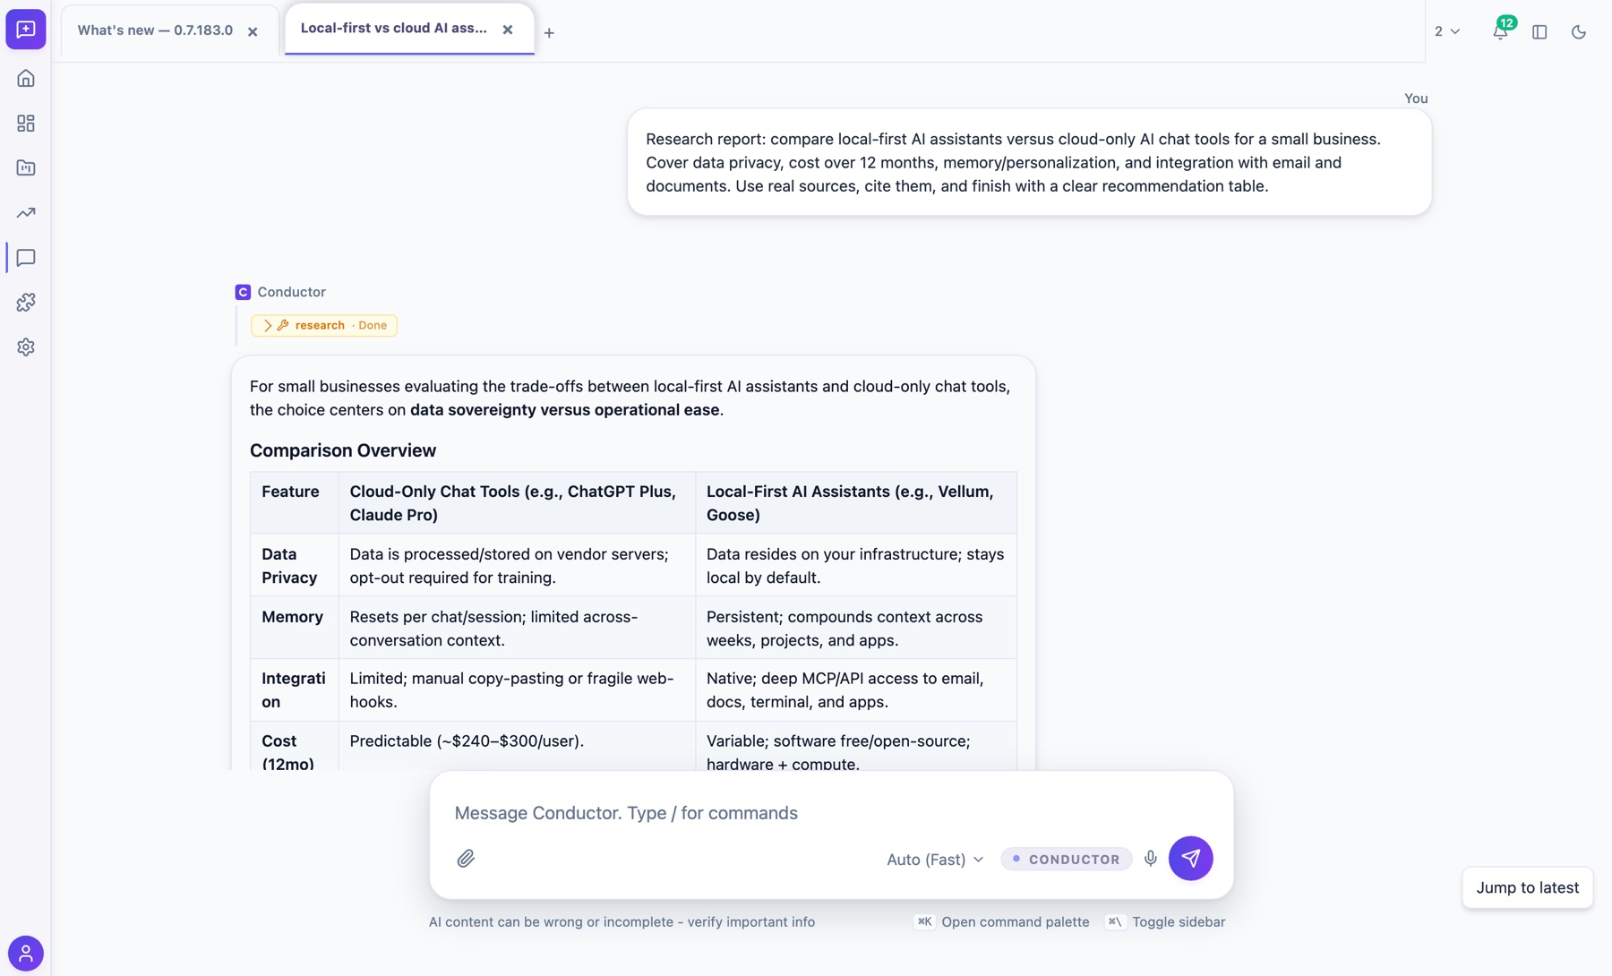The height and width of the screenshot is (976, 1612).
Task: Open the dropdown showing number 2
Action: point(1447,31)
